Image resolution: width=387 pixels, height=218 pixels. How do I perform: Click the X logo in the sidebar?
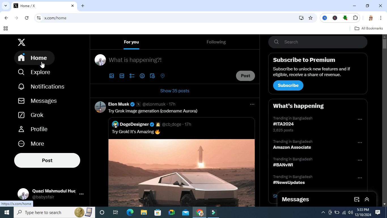[21, 42]
